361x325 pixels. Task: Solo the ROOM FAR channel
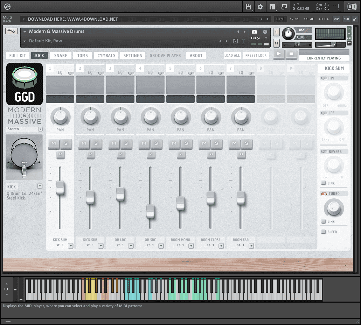tap(247, 143)
